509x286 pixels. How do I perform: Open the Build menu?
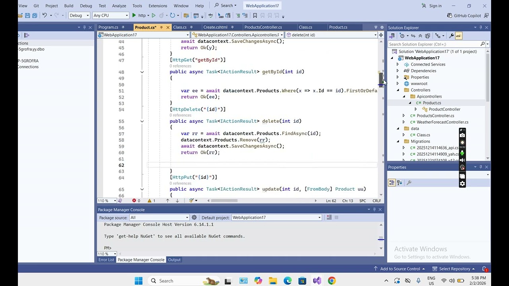[x=68, y=6]
